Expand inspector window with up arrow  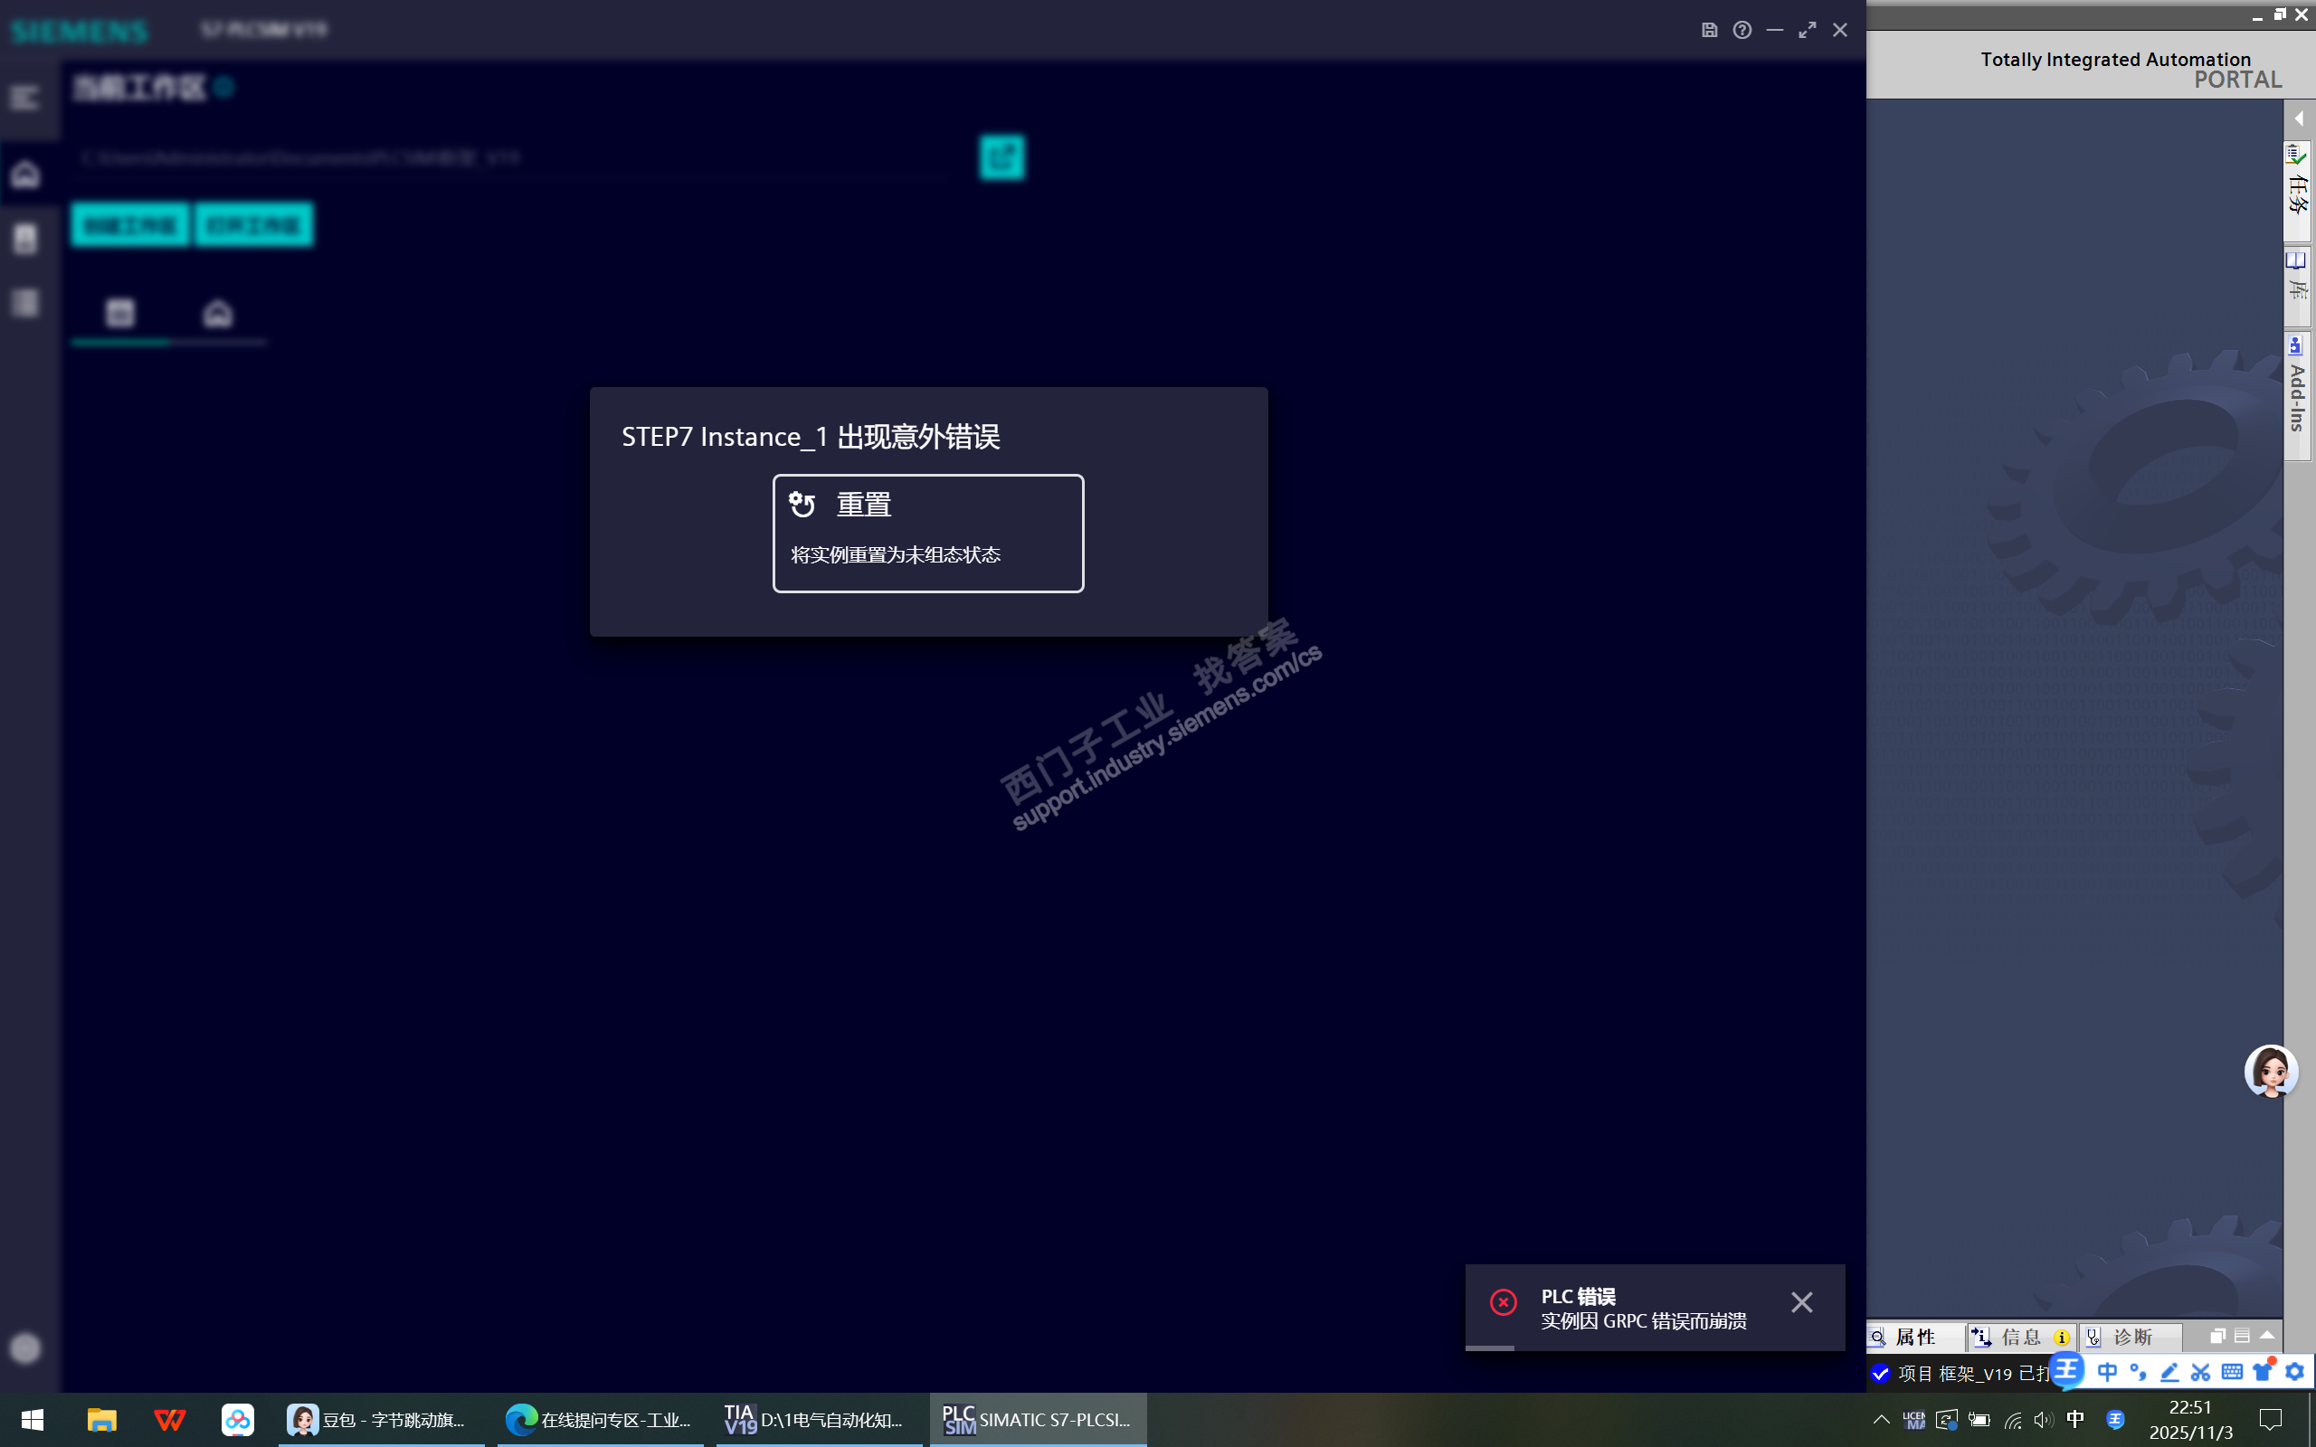coord(2266,1335)
